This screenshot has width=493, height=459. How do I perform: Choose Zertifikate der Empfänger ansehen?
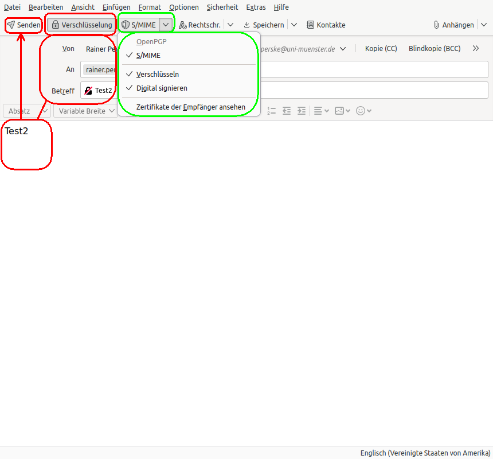pos(190,107)
